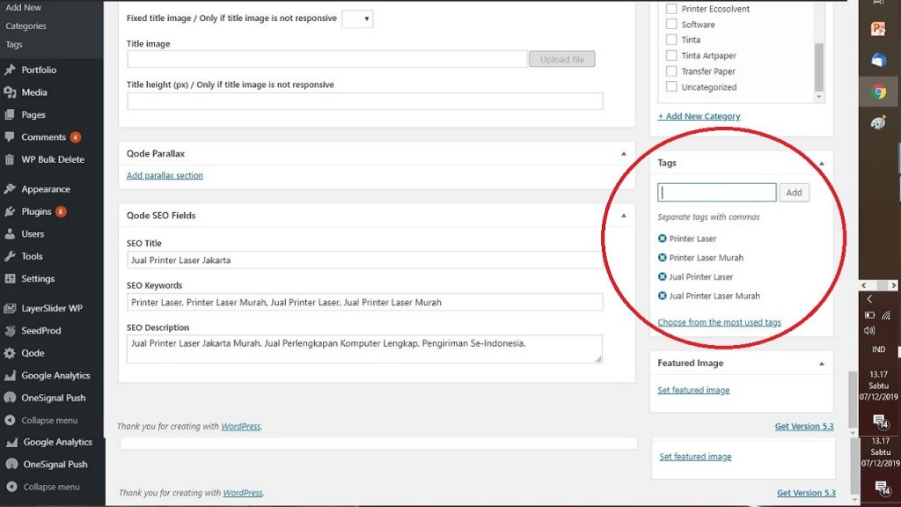Click the Appearance brush icon
The height and width of the screenshot is (507, 901).
pyautogui.click(x=10, y=189)
